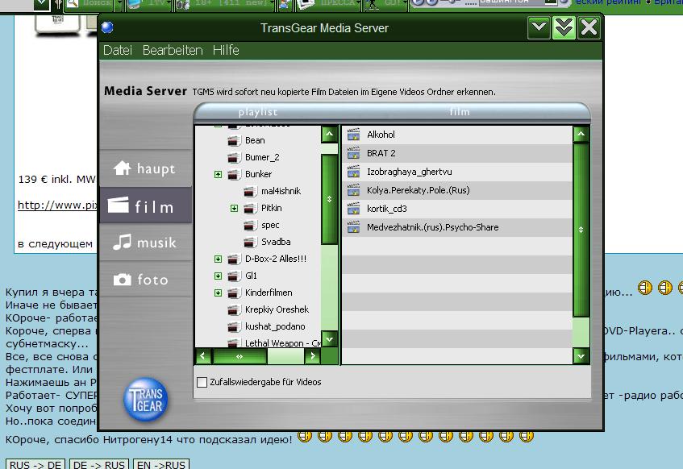Click the kortik_cd3 film clip icon
This screenshot has width=683, height=469.
pyautogui.click(x=353, y=209)
